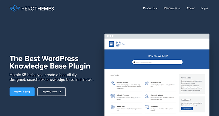Open the Billing & Payments topic heading
The image size is (219, 116).
(123, 95)
